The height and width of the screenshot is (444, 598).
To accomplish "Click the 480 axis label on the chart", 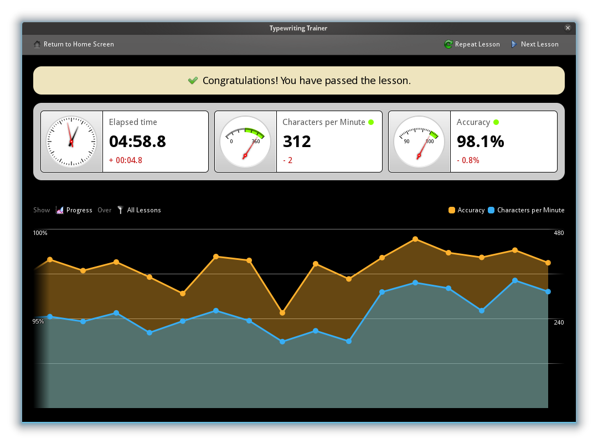I will (x=559, y=233).
